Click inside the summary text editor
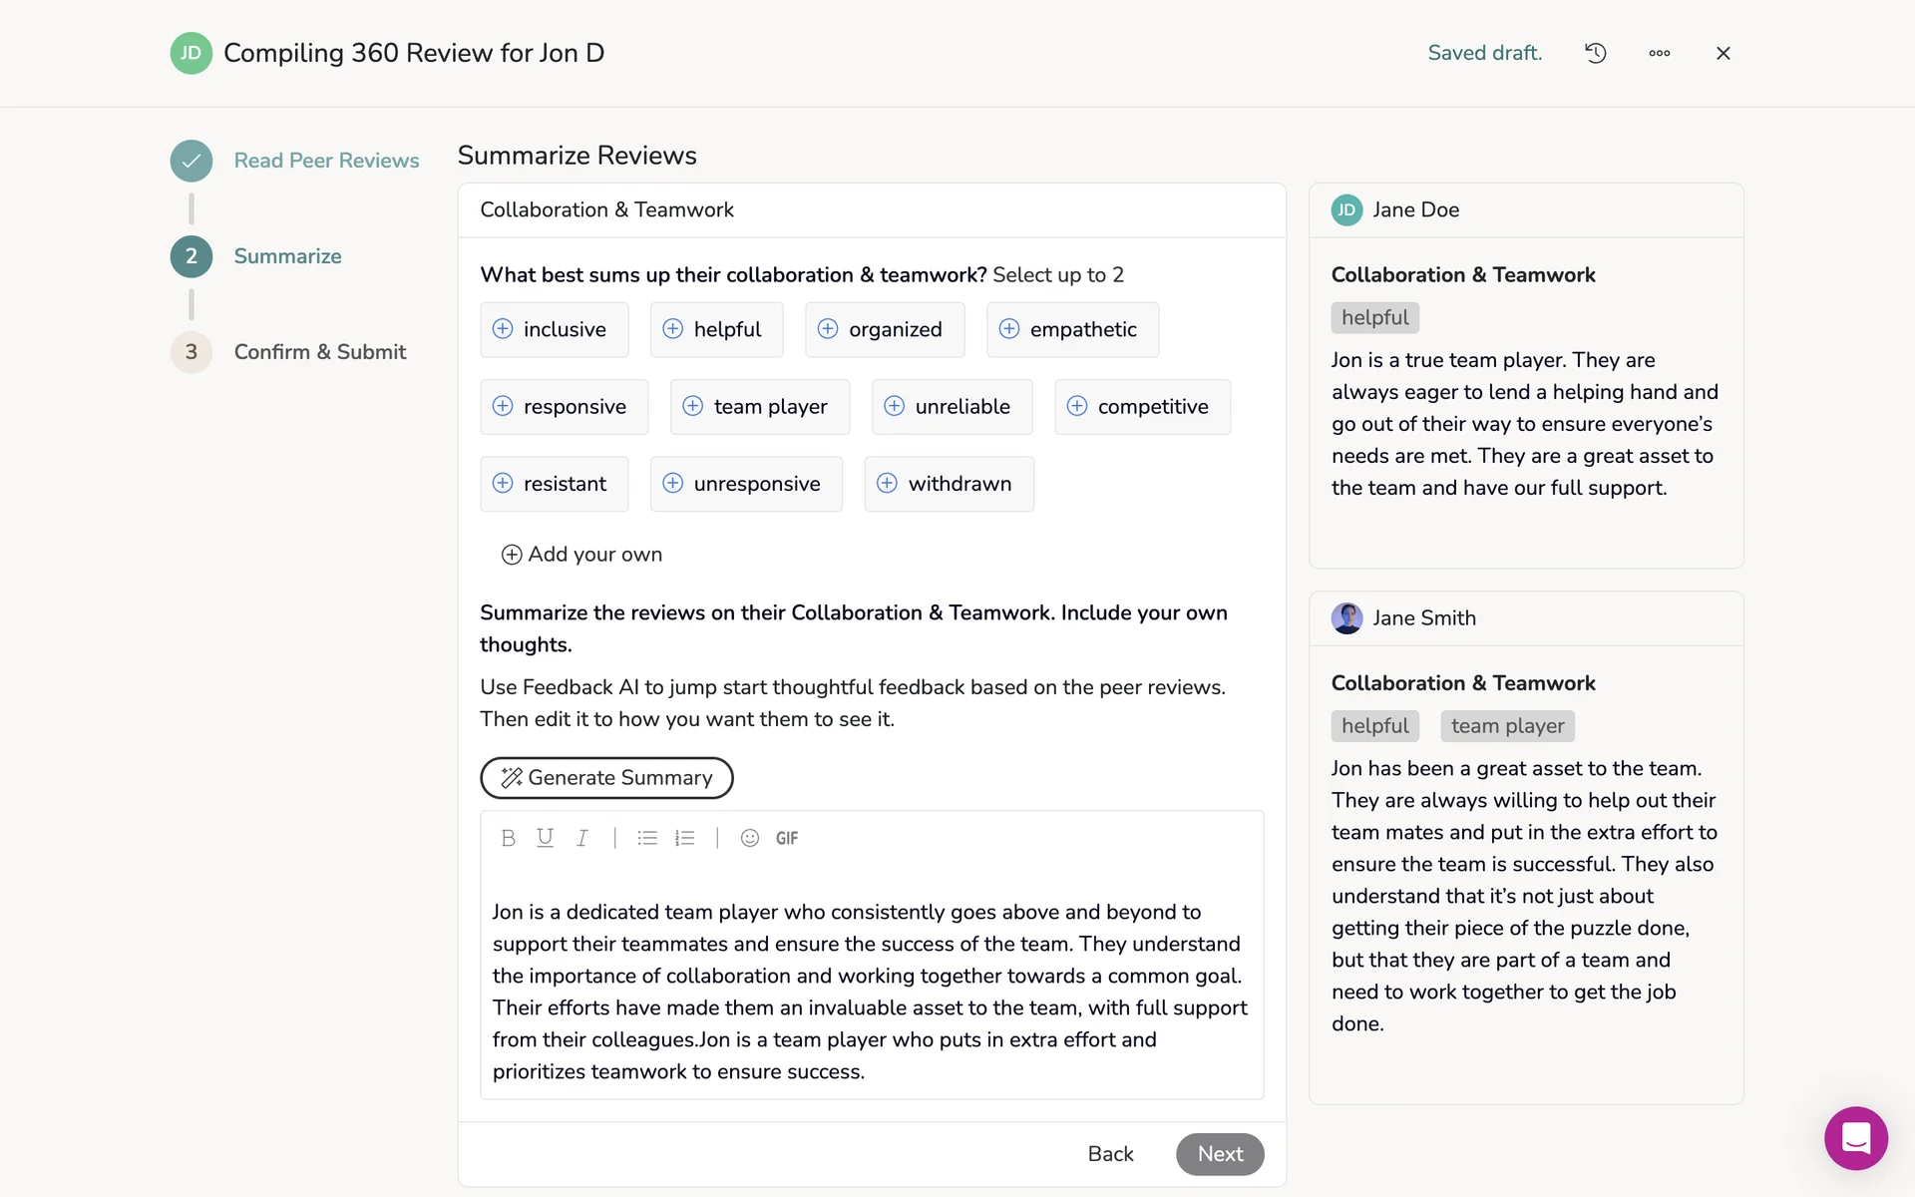Viewport: 1915px width, 1197px height. click(x=870, y=991)
